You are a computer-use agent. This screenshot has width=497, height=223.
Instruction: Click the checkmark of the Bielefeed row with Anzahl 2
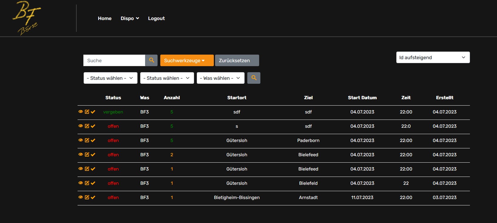(x=93, y=154)
